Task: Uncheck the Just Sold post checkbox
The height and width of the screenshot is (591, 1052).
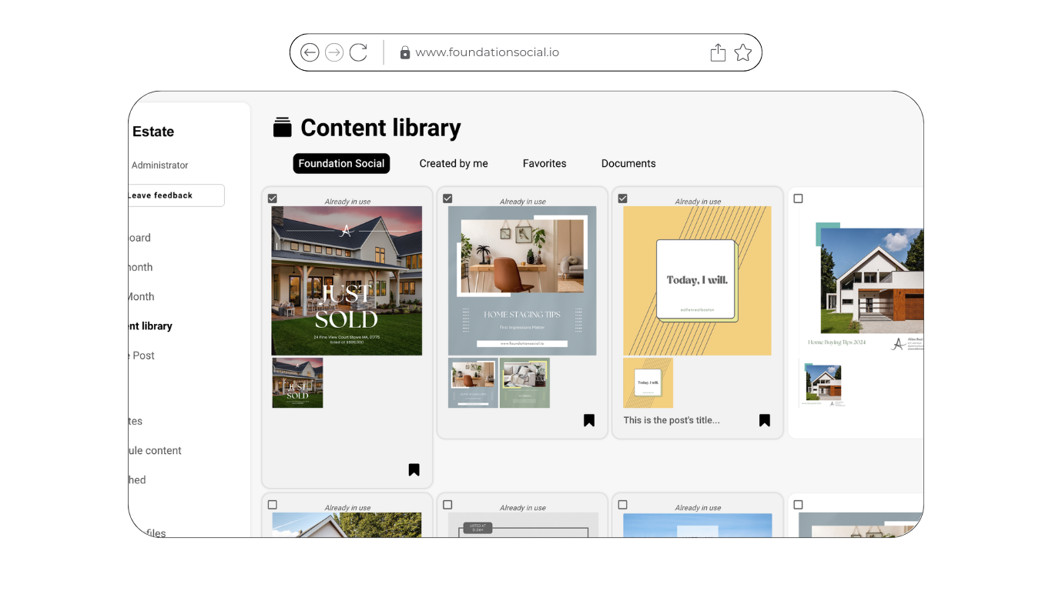Action: coord(273,199)
